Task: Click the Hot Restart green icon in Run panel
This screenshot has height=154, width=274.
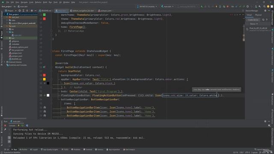Action: [x=23, y=125]
